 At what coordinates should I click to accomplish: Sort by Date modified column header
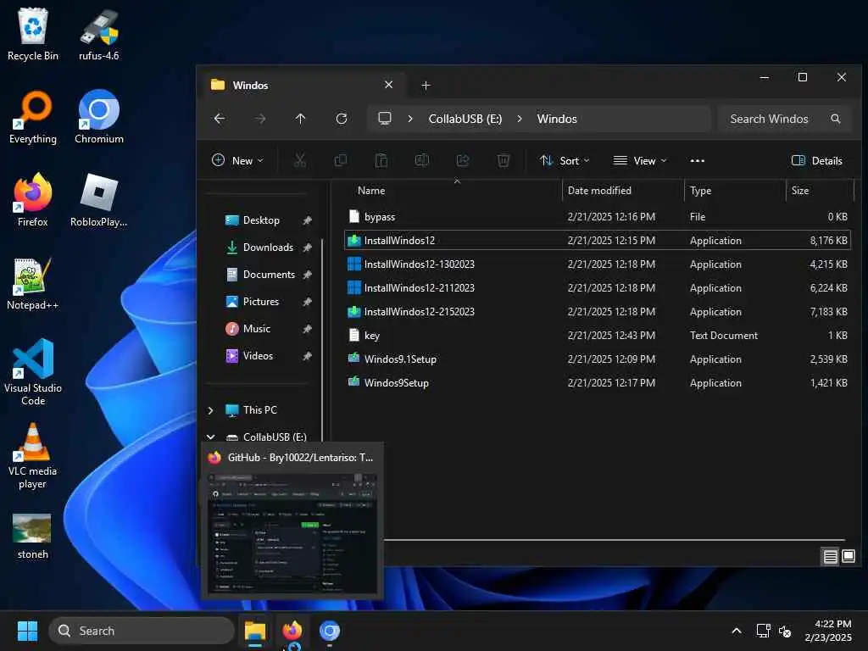tap(599, 191)
